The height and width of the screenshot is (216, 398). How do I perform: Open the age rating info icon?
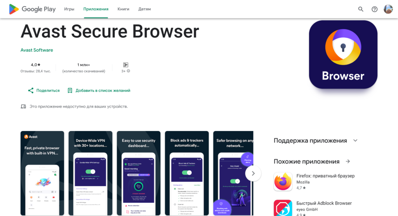[128, 71]
